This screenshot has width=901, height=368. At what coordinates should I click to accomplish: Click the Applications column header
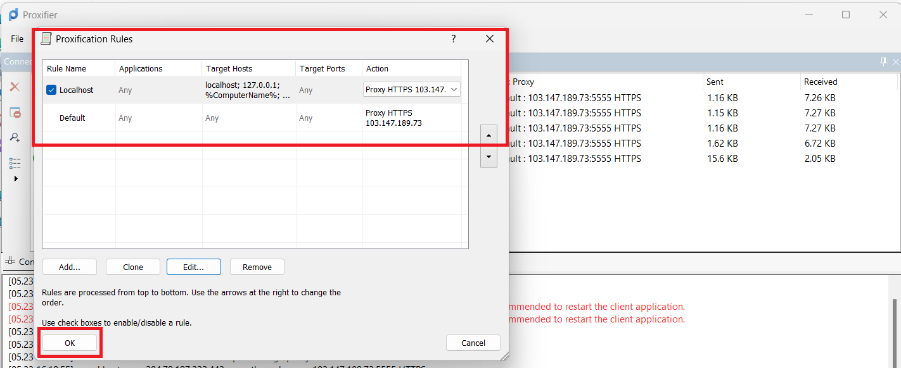click(158, 68)
